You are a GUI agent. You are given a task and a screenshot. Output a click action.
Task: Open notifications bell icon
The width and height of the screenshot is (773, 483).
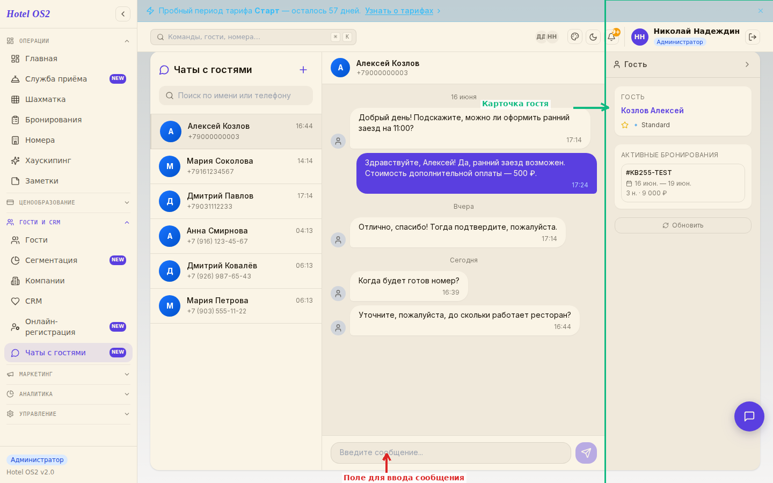[x=611, y=37]
